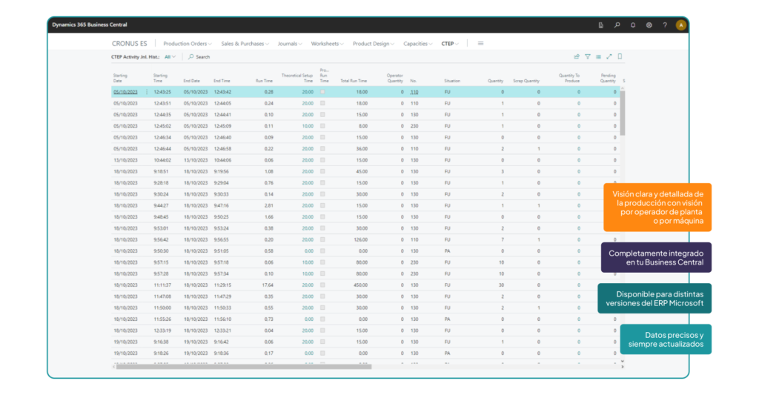This screenshot has height=395, width=759.
Task: Sort by the Quantity To Produce column header
Action: [569, 78]
